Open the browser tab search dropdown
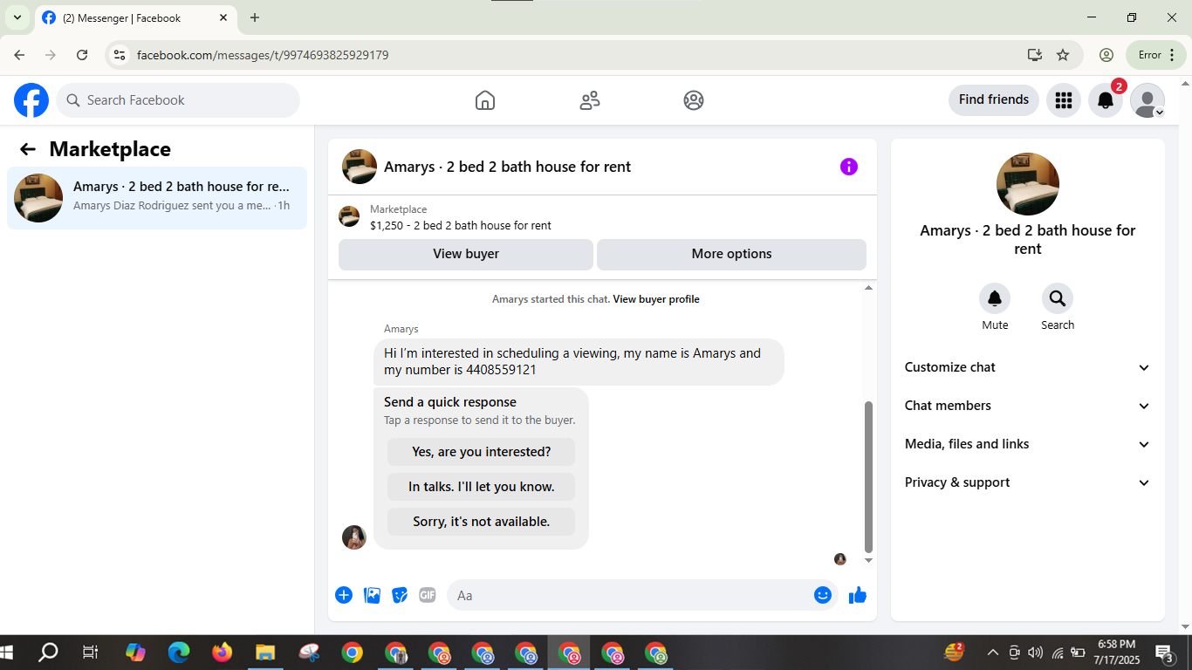 coord(17,17)
